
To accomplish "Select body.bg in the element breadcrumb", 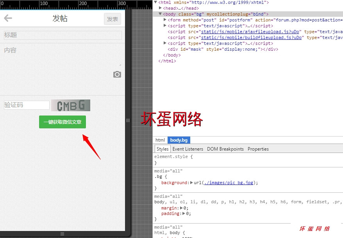I will point(179,140).
